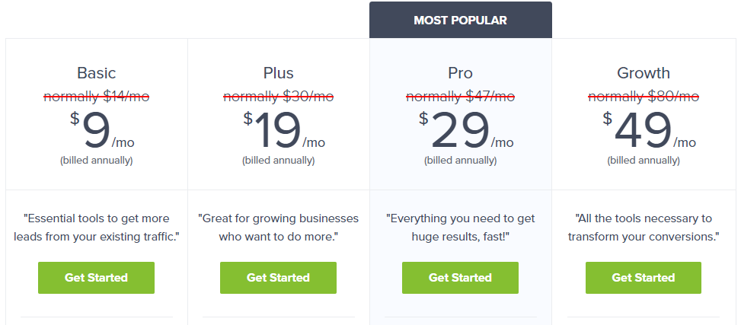Click Get Started under Pro plan
The image size is (741, 325).
pyautogui.click(x=460, y=278)
